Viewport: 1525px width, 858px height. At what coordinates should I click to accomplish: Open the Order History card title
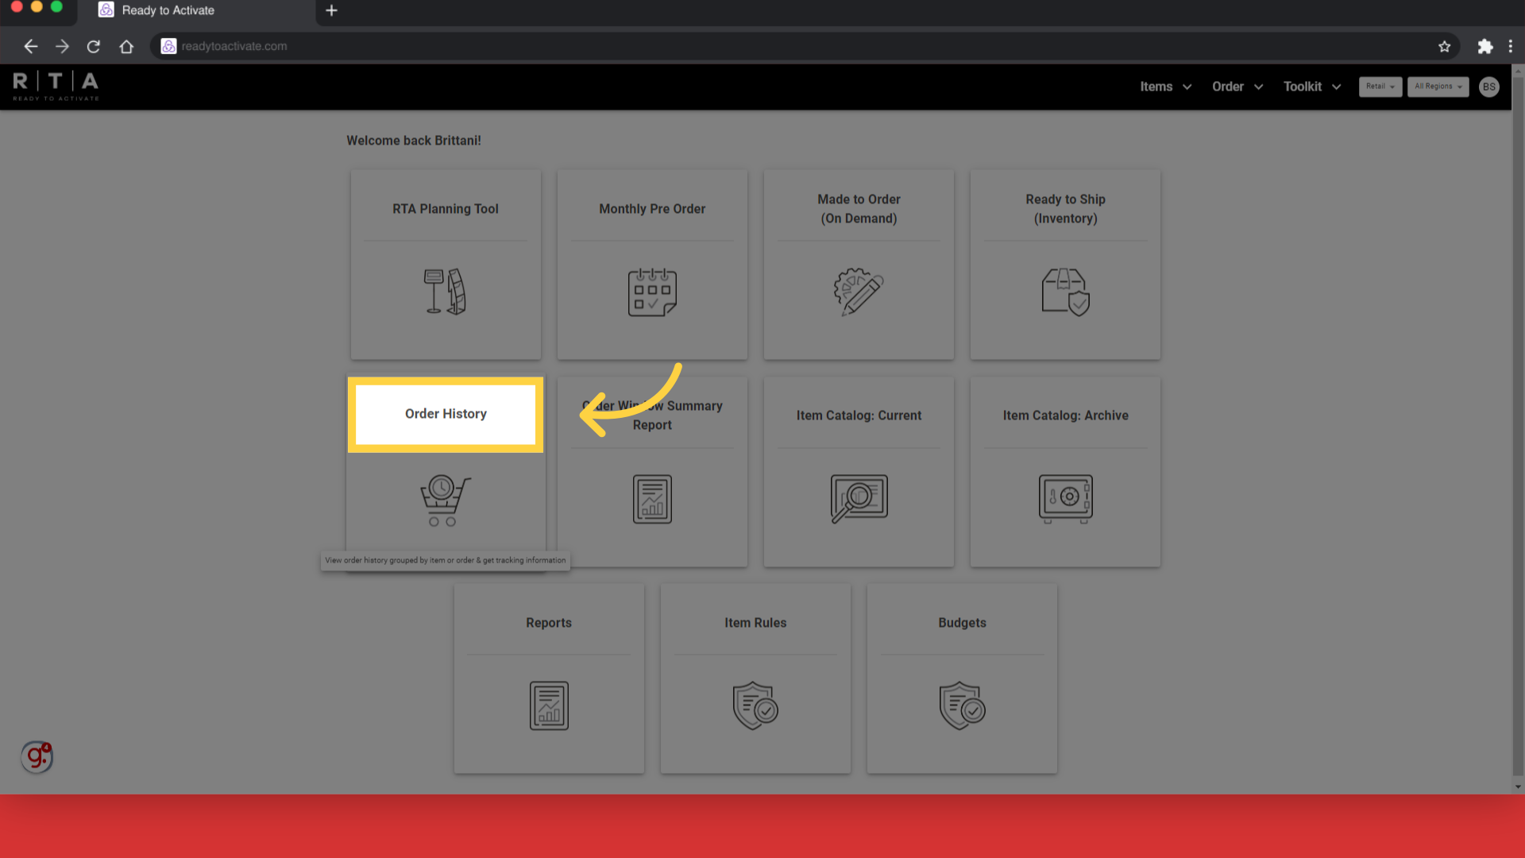(446, 414)
